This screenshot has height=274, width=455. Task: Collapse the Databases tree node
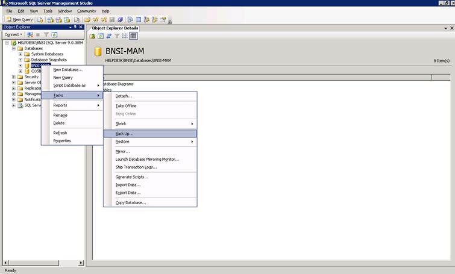14,48
